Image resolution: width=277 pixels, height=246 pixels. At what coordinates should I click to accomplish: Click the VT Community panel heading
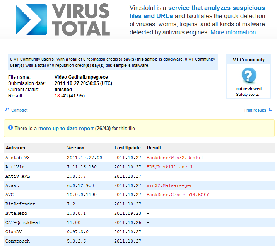[248, 60]
